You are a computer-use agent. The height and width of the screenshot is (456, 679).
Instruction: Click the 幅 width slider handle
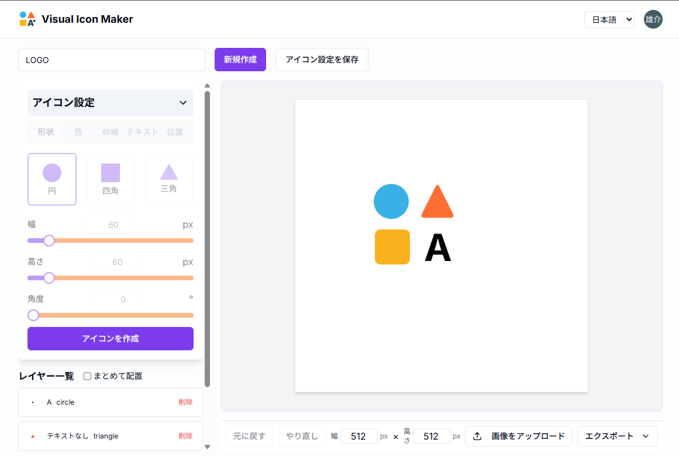(49, 241)
